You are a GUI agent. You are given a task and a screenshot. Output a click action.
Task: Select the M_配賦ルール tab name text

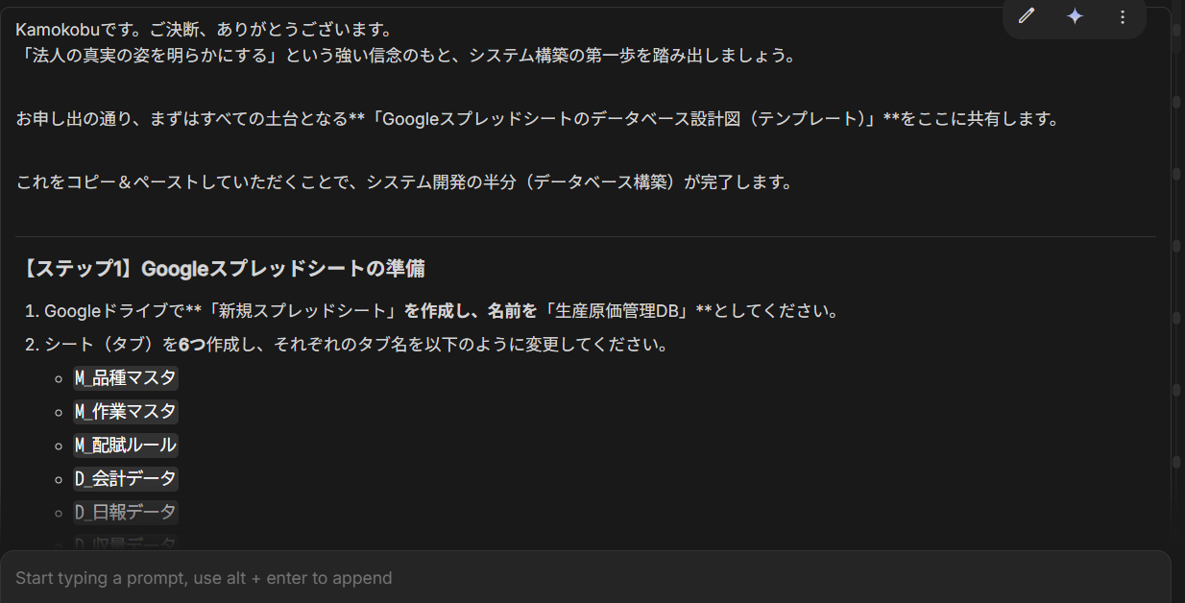click(x=125, y=445)
